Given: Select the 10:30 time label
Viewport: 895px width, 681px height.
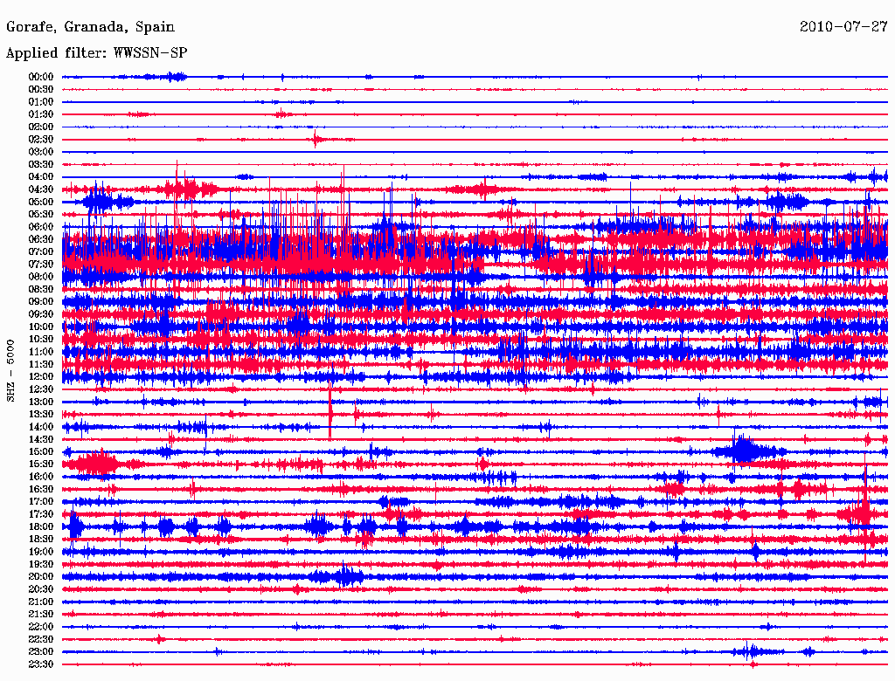Looking at the screenshot, I should pos(40,340).
